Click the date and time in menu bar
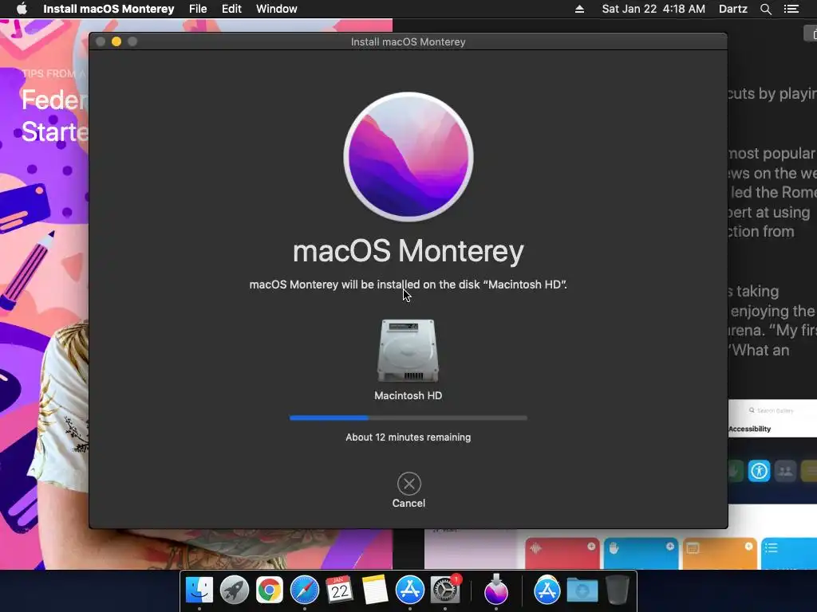The height and width of the screenshot is (612, 817). [653, 9]
